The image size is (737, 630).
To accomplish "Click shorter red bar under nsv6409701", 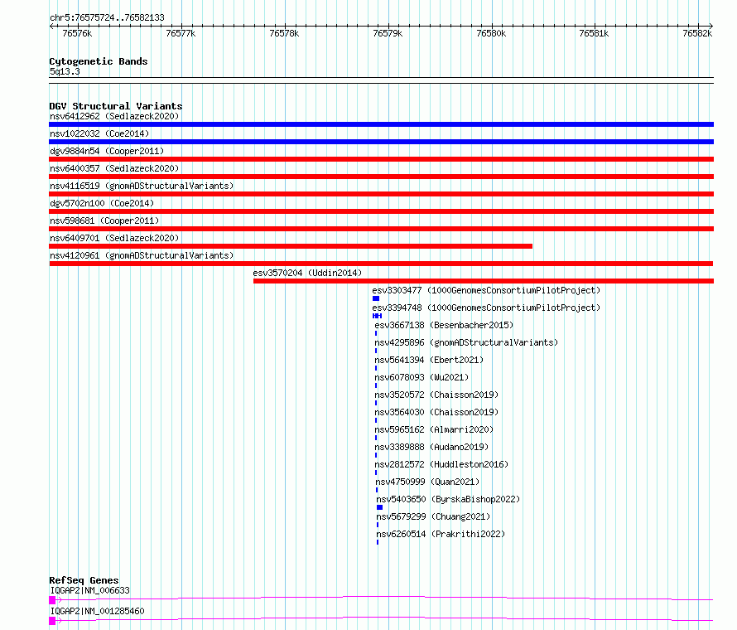I will 291,246.
